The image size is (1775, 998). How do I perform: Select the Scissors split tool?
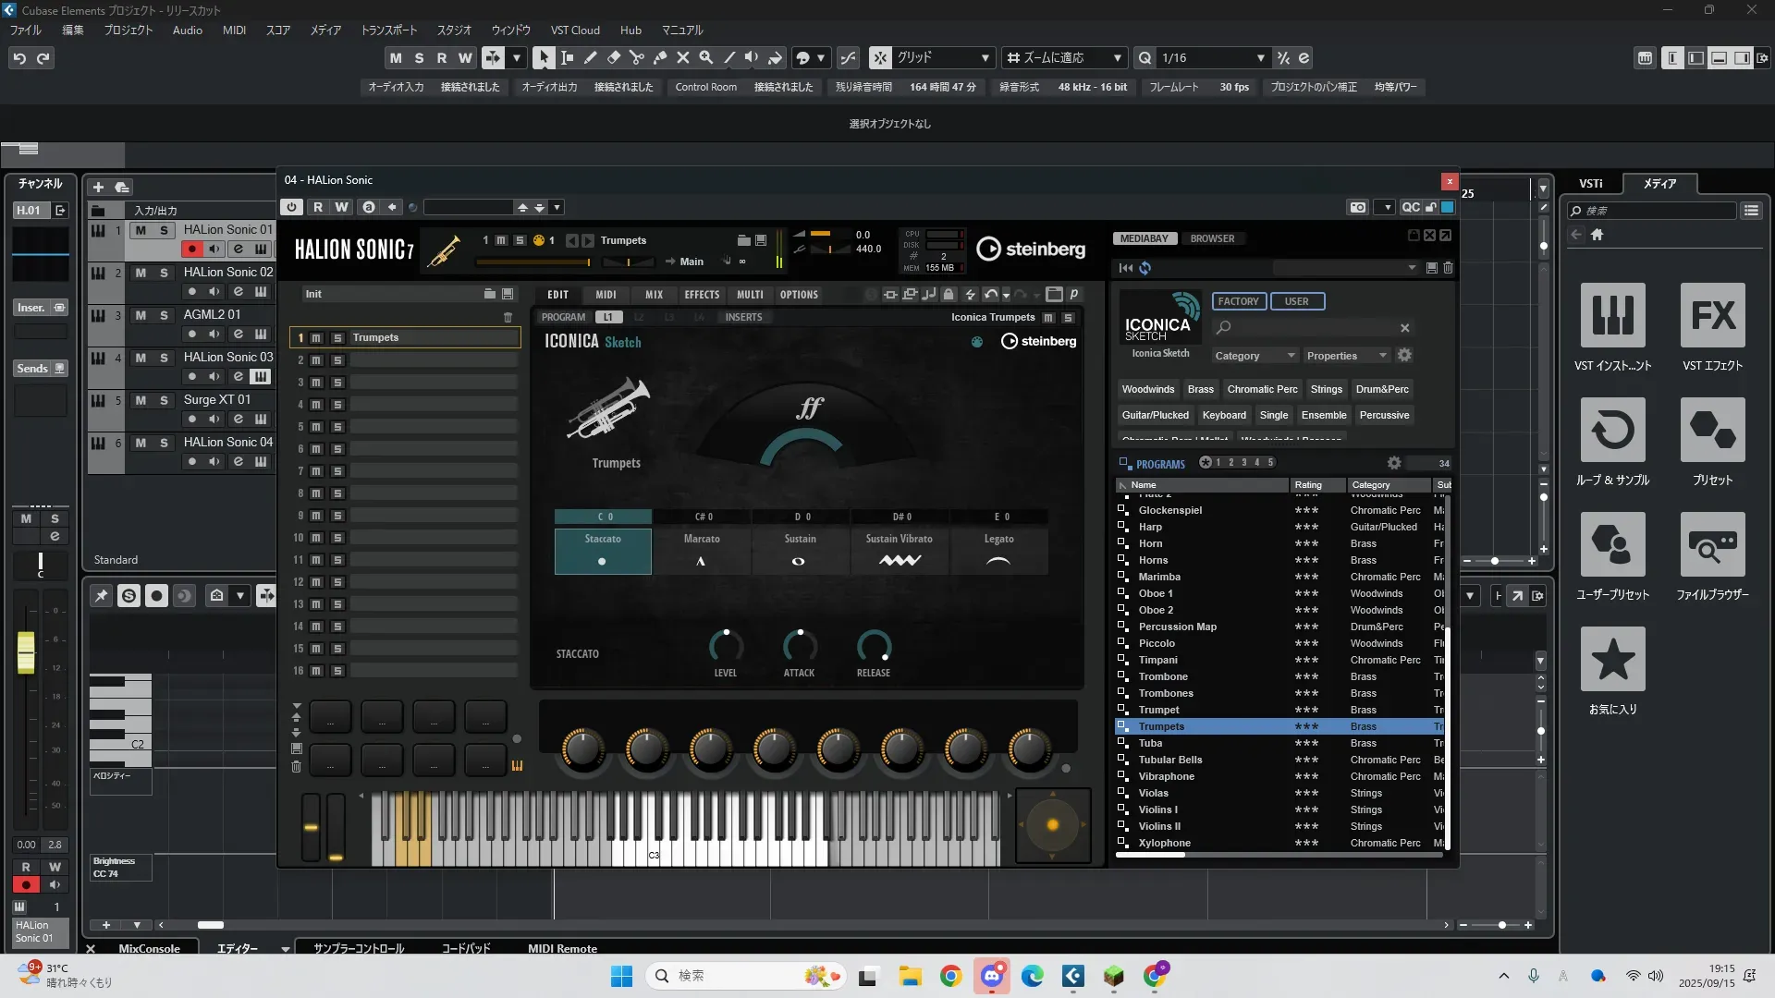(x=636, y=57)
